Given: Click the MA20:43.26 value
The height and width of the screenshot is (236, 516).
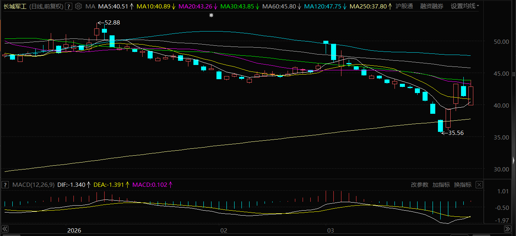Looking at the screenshot, I should pyautogui.click(x=195, y=6).
